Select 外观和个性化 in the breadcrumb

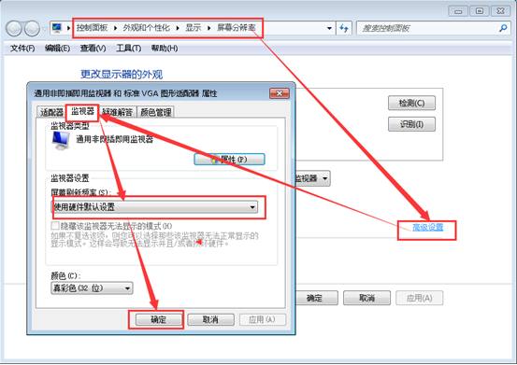coord(147,28)
